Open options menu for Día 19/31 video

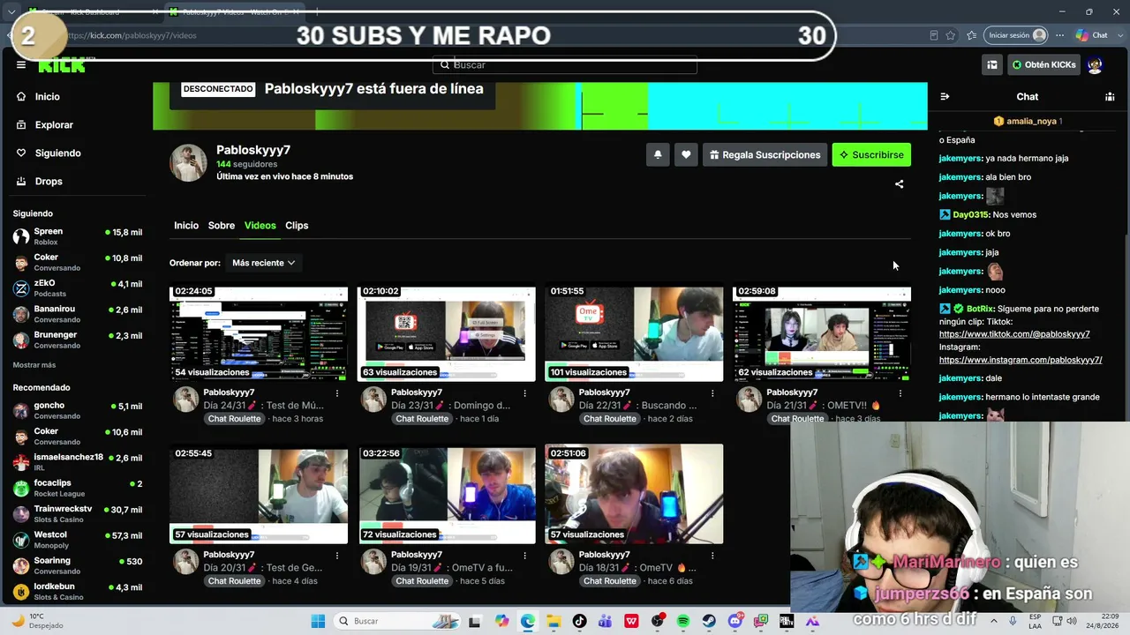[525, 556]
